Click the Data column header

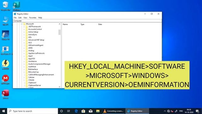tap(100, 24)
